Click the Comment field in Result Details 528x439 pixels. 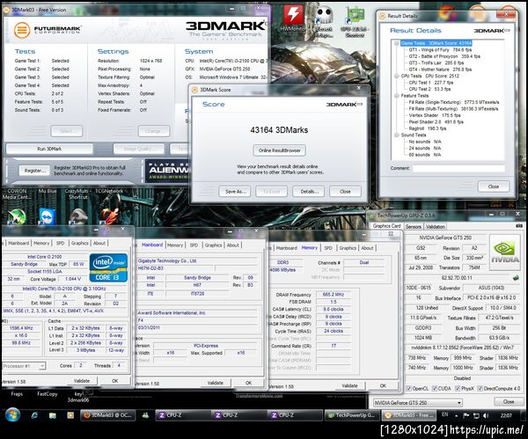click(458, 168)
